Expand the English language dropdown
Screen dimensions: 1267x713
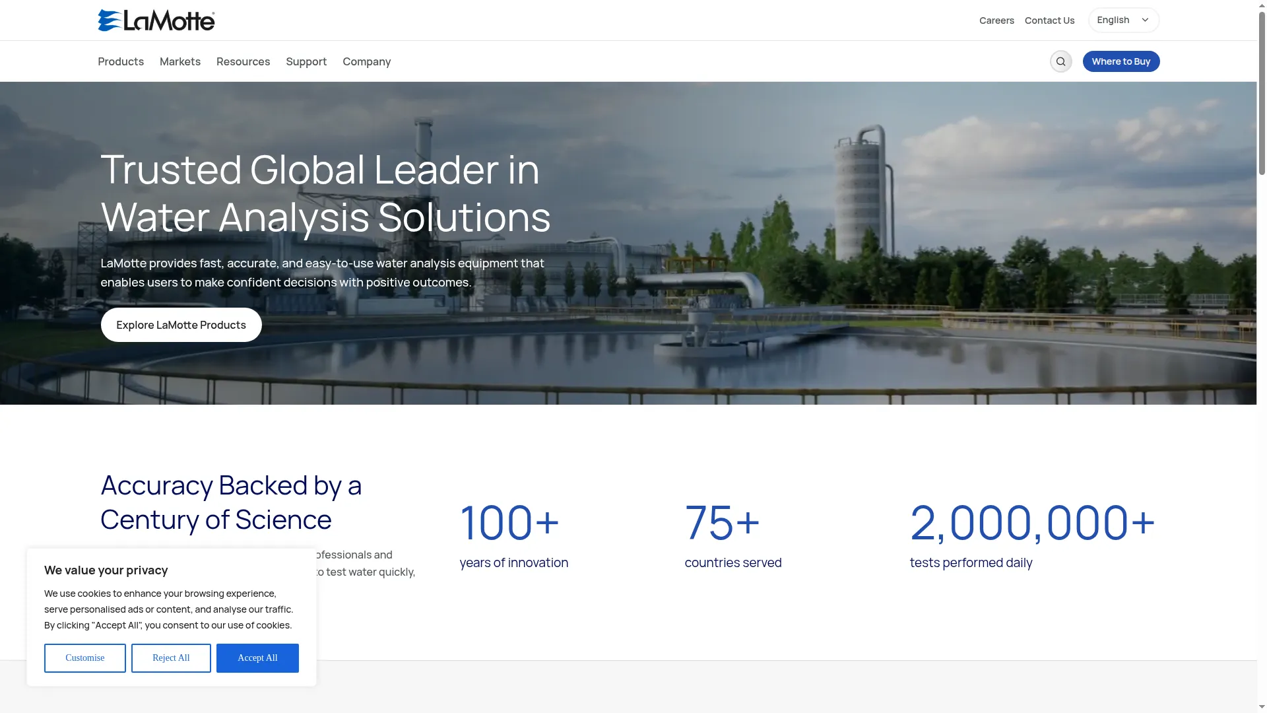point(1123,20)
